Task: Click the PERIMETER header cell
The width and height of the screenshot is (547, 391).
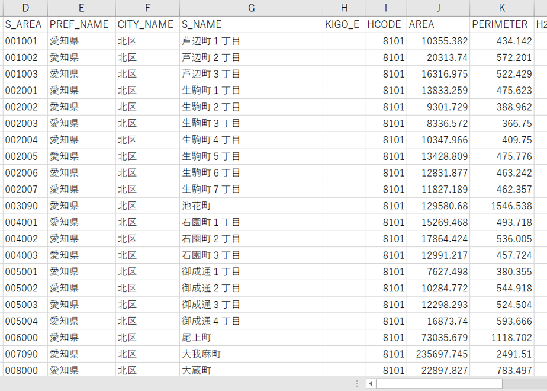Action: 502,24
